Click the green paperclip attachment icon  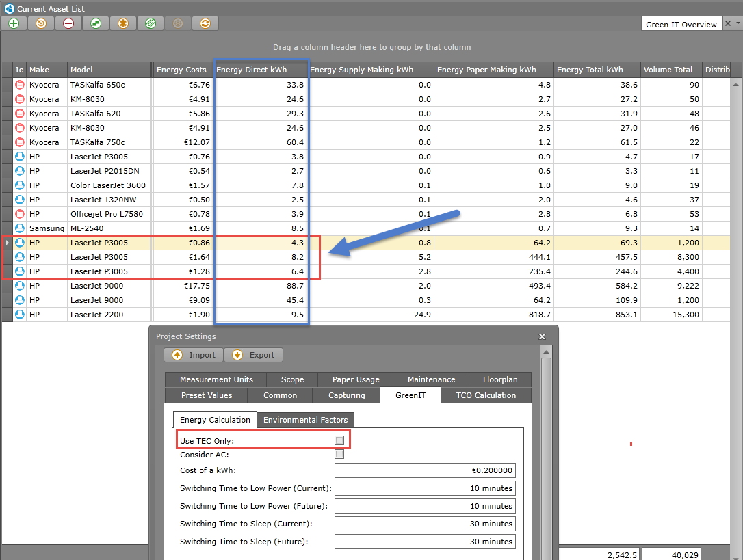coord(151,23)
